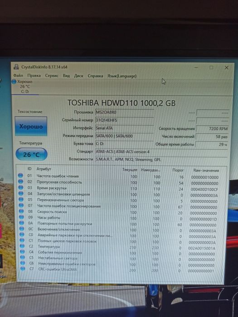Click status icon for attribute 01 row
The height and width of the screenshot is (317, 238).
(x=20, y=176)
